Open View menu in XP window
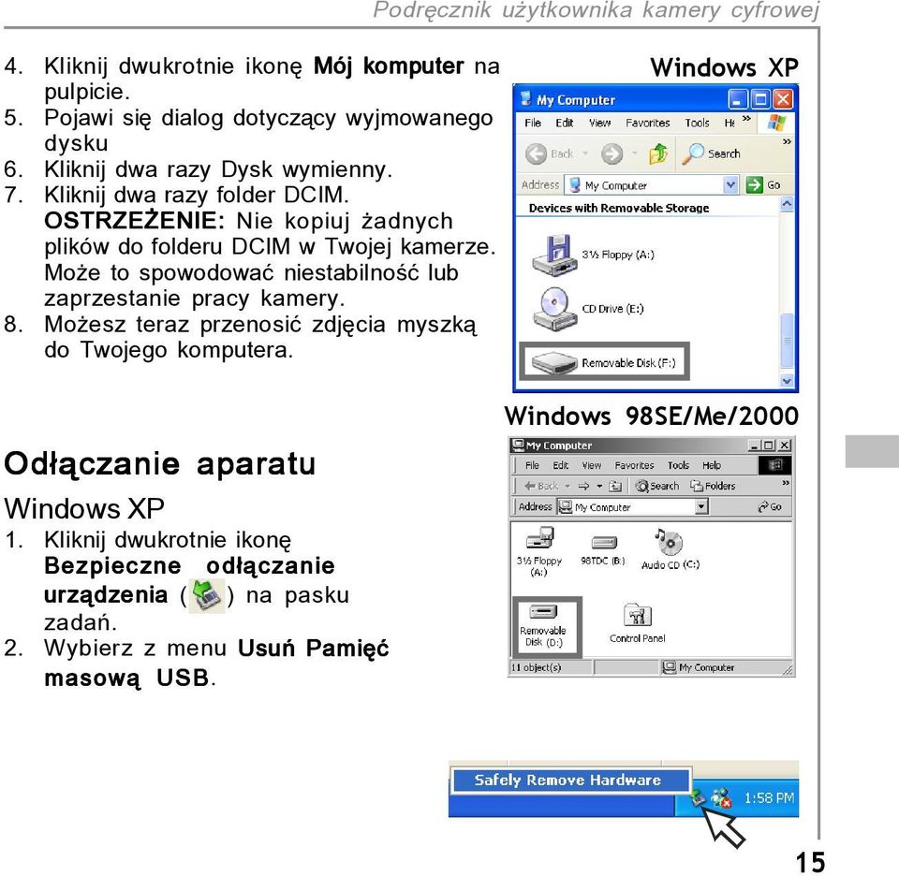The image size is (899, 876). pos(599,123)
